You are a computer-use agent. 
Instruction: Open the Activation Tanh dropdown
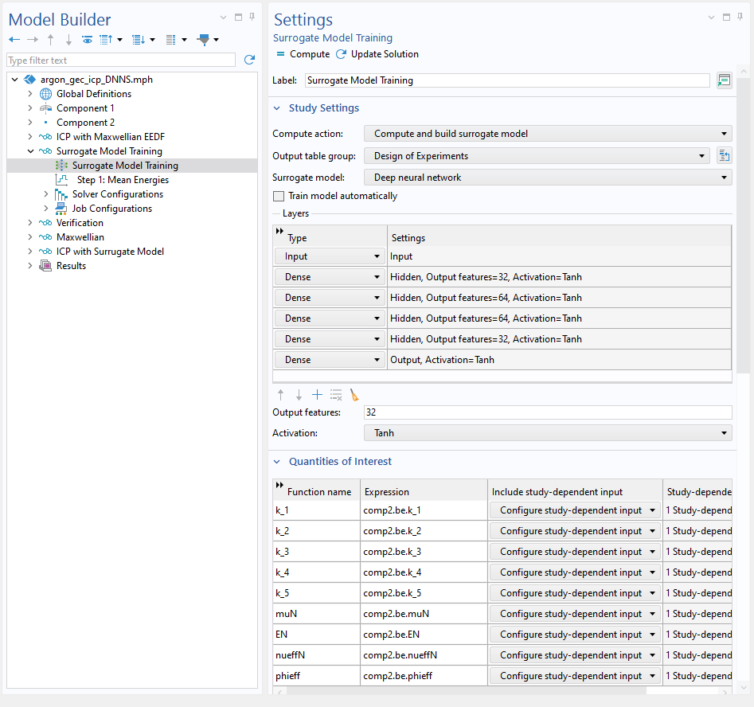point(547,433)
